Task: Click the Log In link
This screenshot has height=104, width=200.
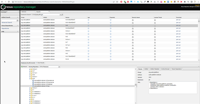Action: pos(197,5)
